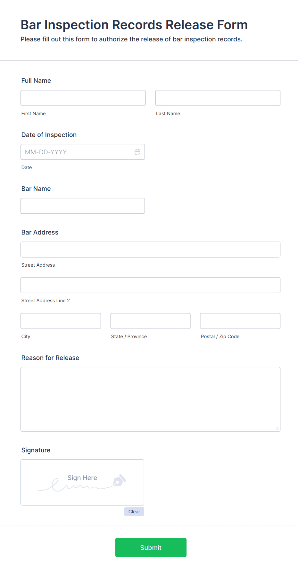Viewport: 298px width, 573px height.
Task: Click the textarea resize grip handle
Action: coord(277,427)
